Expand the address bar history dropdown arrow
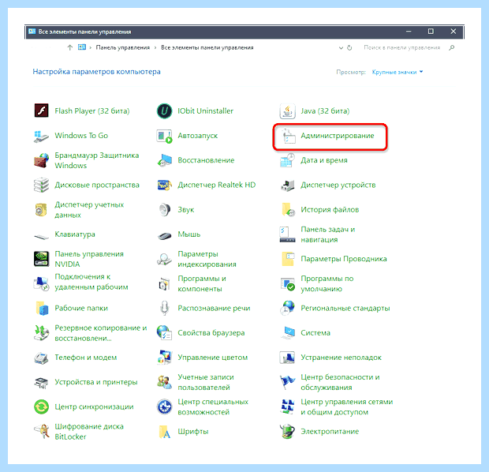 tap(341, 48)
